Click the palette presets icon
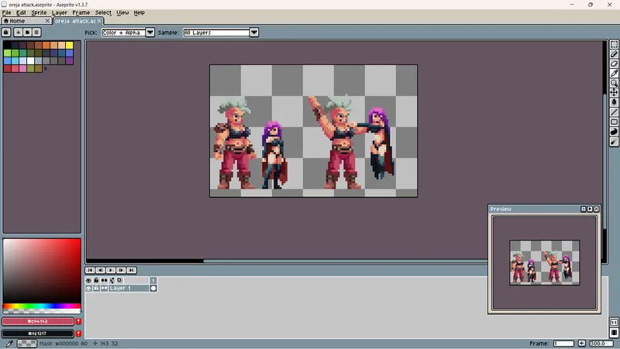The width and height of the screenshot is (620, 349). tap(27, 32)
